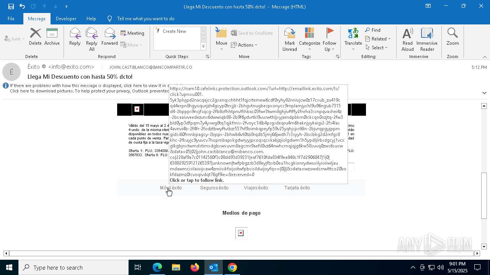The width and height of the screenshot is (490, 275).
Task: Open the Viajes éxito link
Action: 256,188
